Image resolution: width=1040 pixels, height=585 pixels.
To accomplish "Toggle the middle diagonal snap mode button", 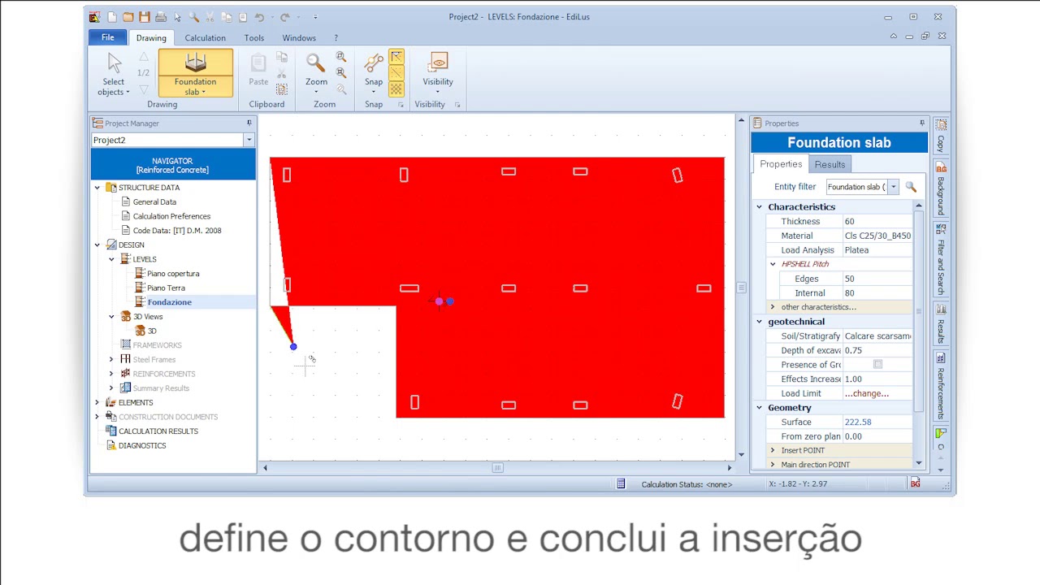I will tap(396, 73).
